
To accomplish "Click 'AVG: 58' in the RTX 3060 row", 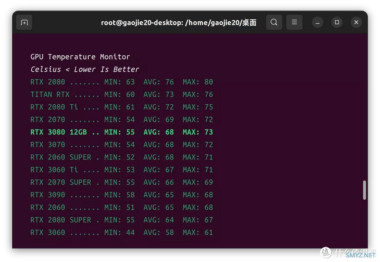I will (159, 233).
